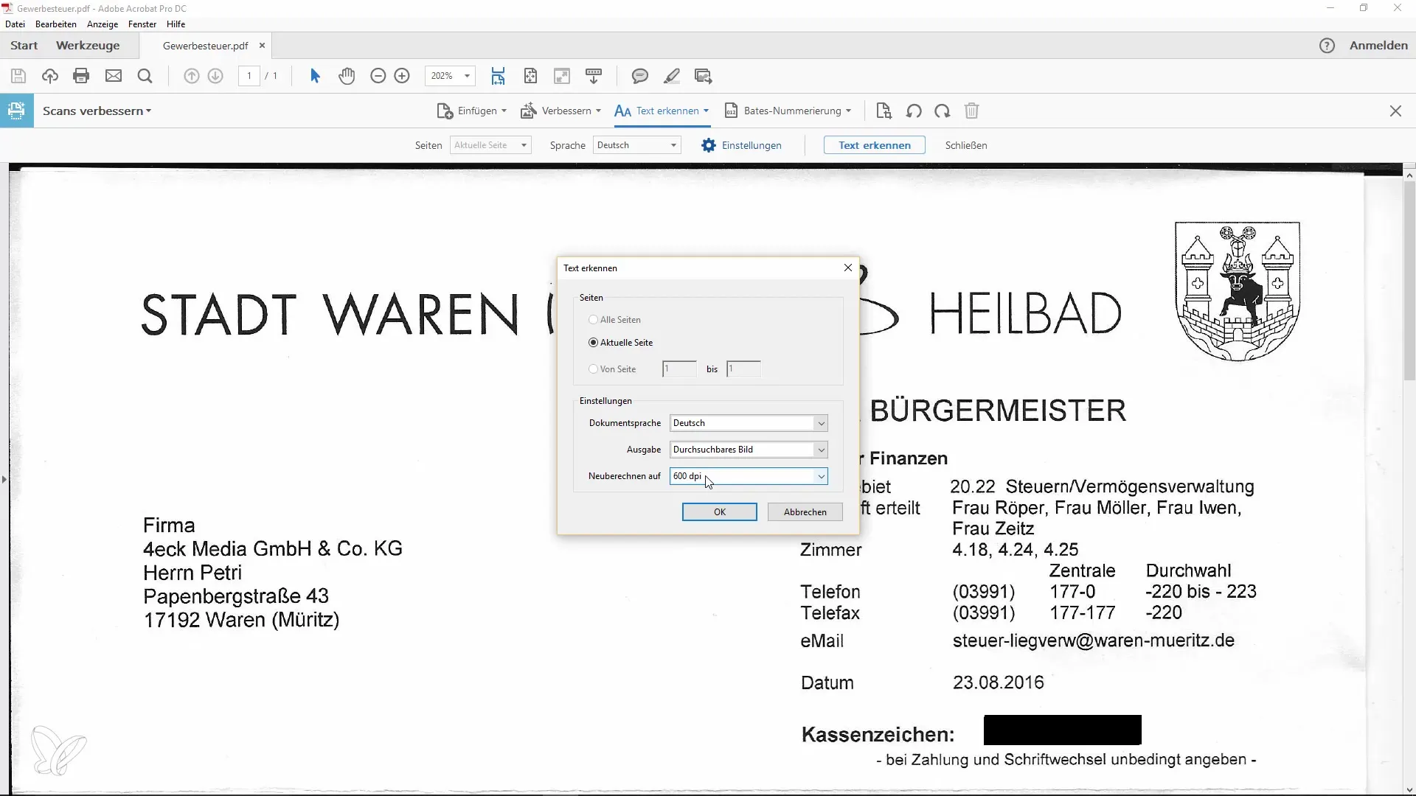This screenshot has width=1416, height=796.
Task: Click the fit width scrolling icon
Action: pyautogui.click(x=499, y=76)
